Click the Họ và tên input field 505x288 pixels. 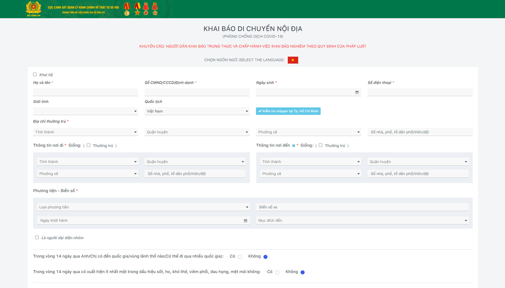(x=86, y=92)
